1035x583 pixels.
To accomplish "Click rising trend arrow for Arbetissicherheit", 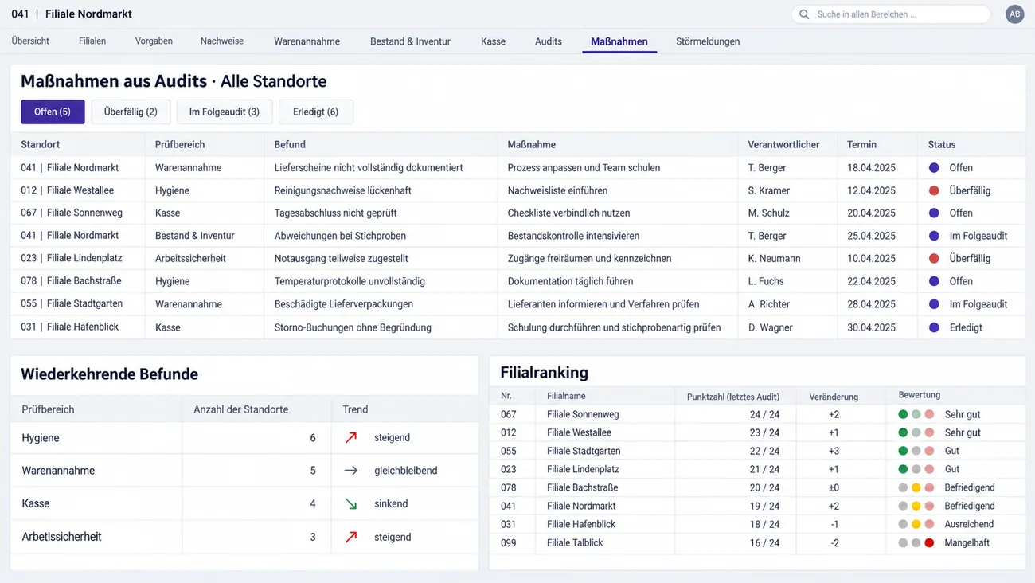I will click(351, 537).
